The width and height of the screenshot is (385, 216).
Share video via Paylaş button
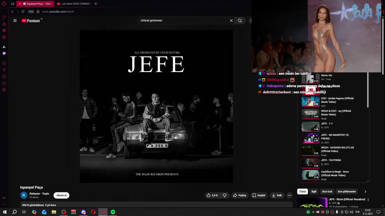(x=239, y=195)
